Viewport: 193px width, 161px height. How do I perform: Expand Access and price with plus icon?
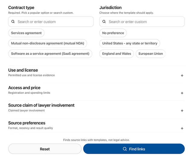coord(182,93)
